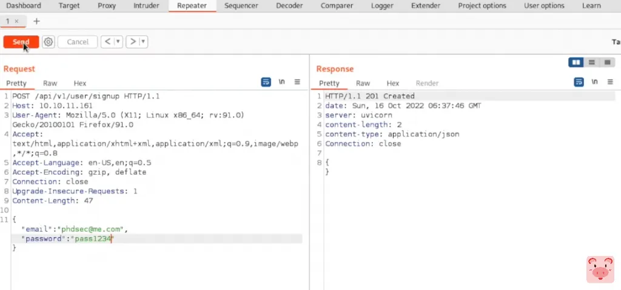Open the Response panel hamburger menu
621x290 pixels.
tap(610, 82)
